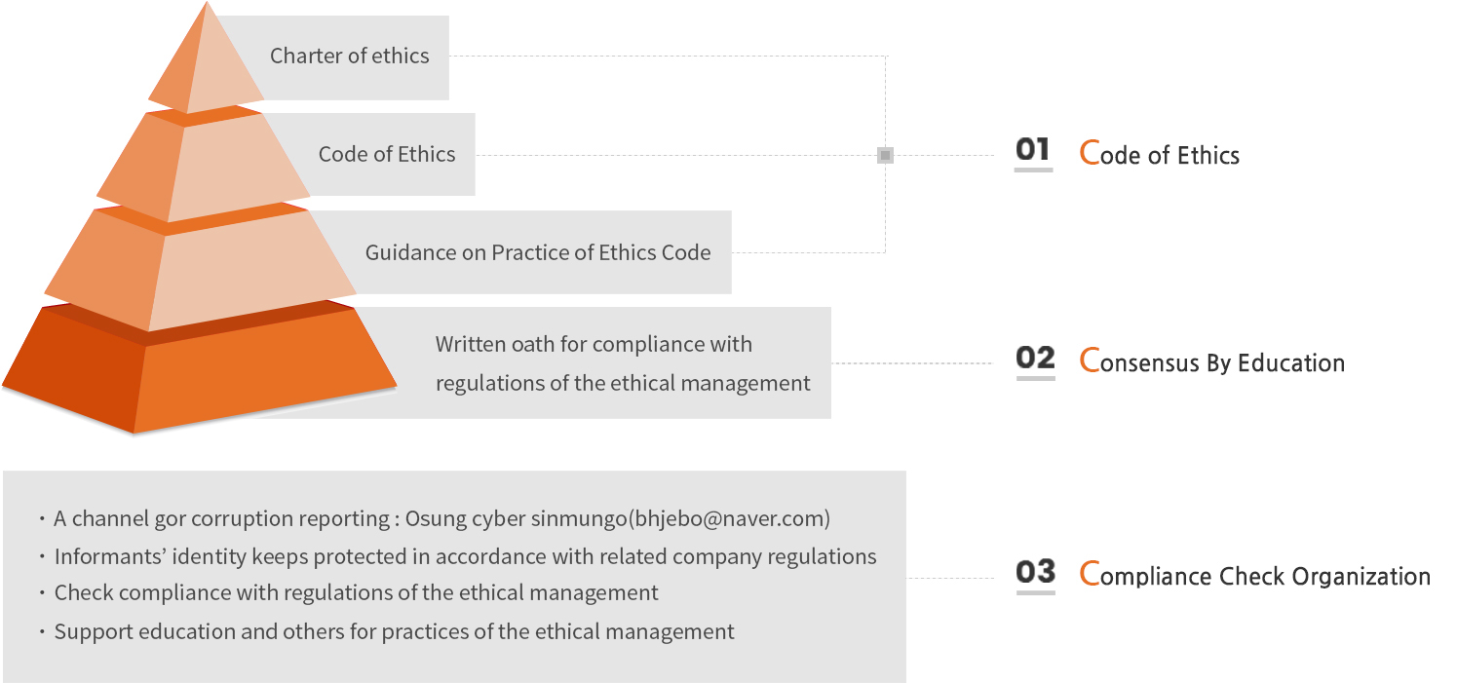Image resolution: width=1457 pixels, height=683 pixels.
Task: Select the "Check compliance with regulations" bullet line
Action: [356, 593]
